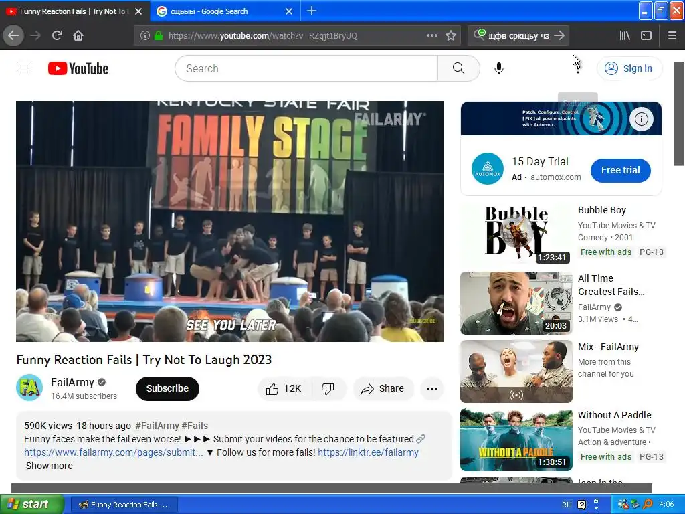Click the Sign in button
This screenshot has height=514, width=685.
pyautogui.click(x=629, y=68)
